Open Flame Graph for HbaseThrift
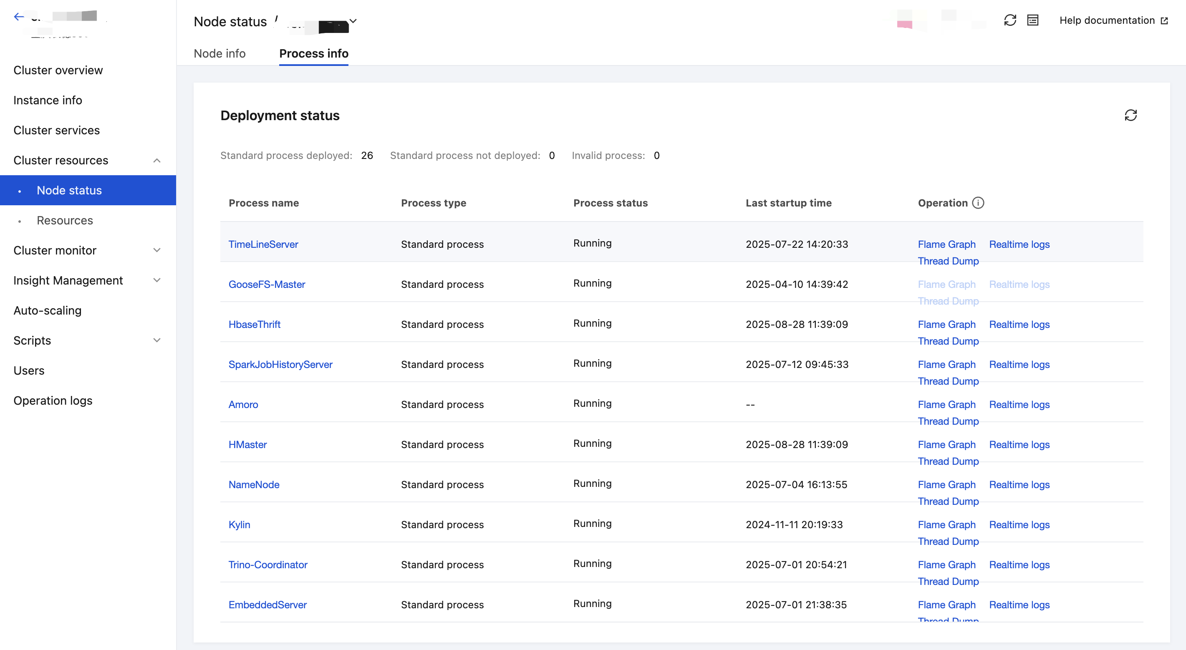The width and height of the screenshot is (1186, 650). [x=946, y=325]
